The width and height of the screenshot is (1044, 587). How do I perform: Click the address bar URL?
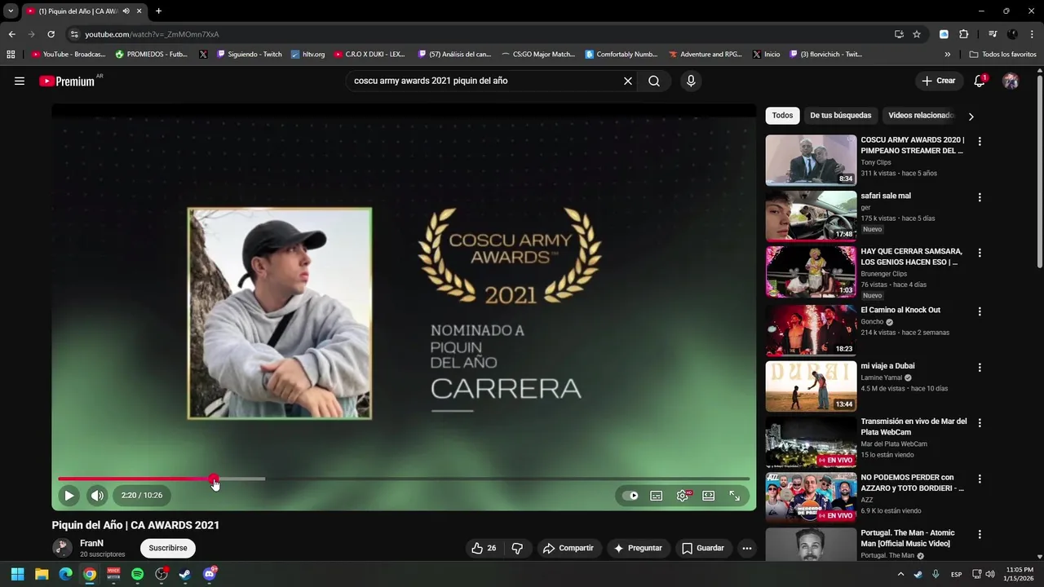[x=152, y=34]
